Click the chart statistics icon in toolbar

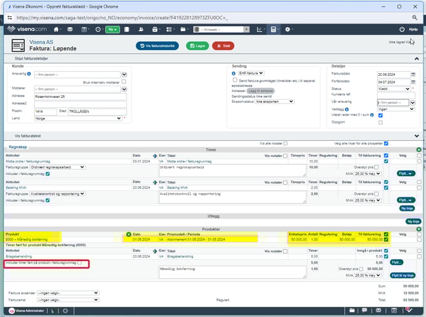259,30
